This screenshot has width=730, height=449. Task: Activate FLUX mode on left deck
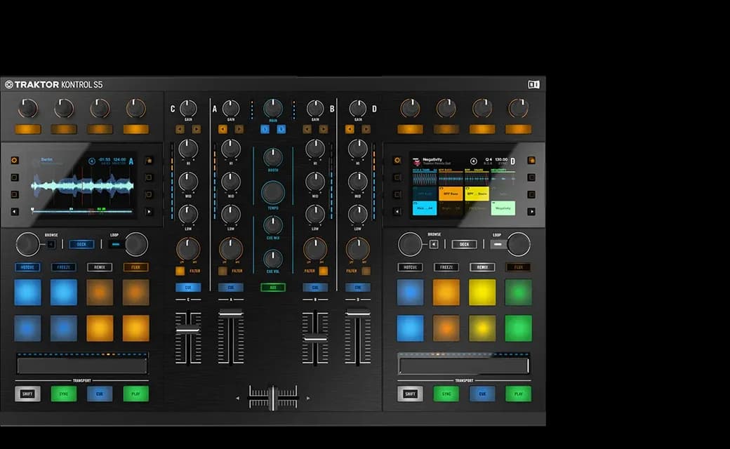pos(136,267)
